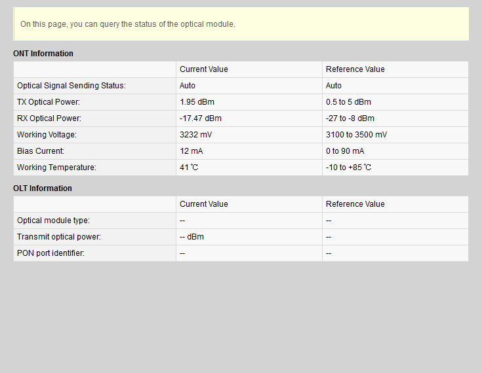Select the 12 mA bias current value

(x=190, y=151)
